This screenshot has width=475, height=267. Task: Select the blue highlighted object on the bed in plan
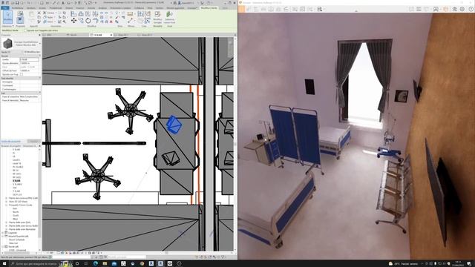[174, 124]
